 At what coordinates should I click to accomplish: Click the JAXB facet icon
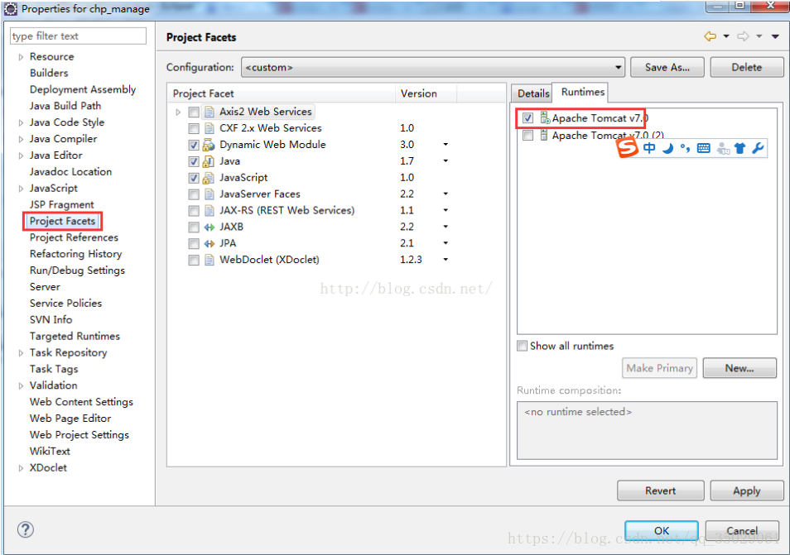click(x=209, y=227)
